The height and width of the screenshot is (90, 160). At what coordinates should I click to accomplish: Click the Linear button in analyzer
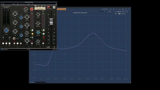pyautogui.click(x=109, y=11)
